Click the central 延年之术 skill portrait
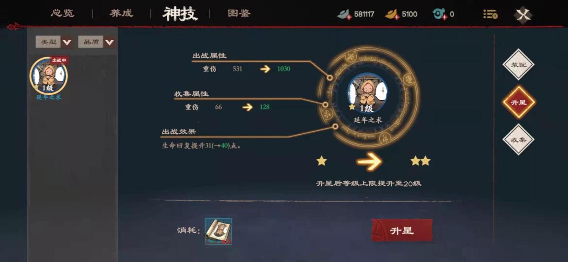The image size is (568, 262). click(x=367, y=93)
